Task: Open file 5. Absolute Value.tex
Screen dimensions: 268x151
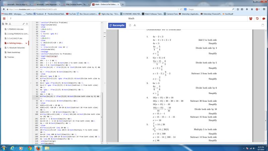Action: [x=16, y=48]
